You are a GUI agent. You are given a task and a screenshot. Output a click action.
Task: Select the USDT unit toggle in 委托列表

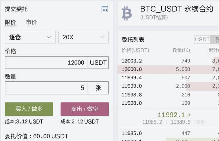tap(202, 40)
